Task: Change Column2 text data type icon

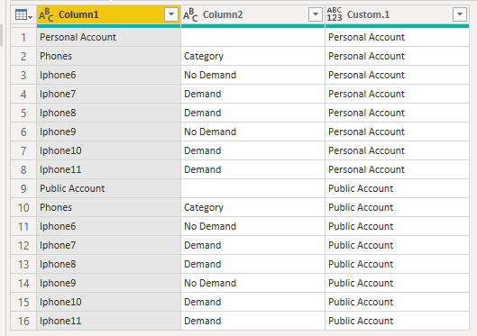Action: click(190, 14)
